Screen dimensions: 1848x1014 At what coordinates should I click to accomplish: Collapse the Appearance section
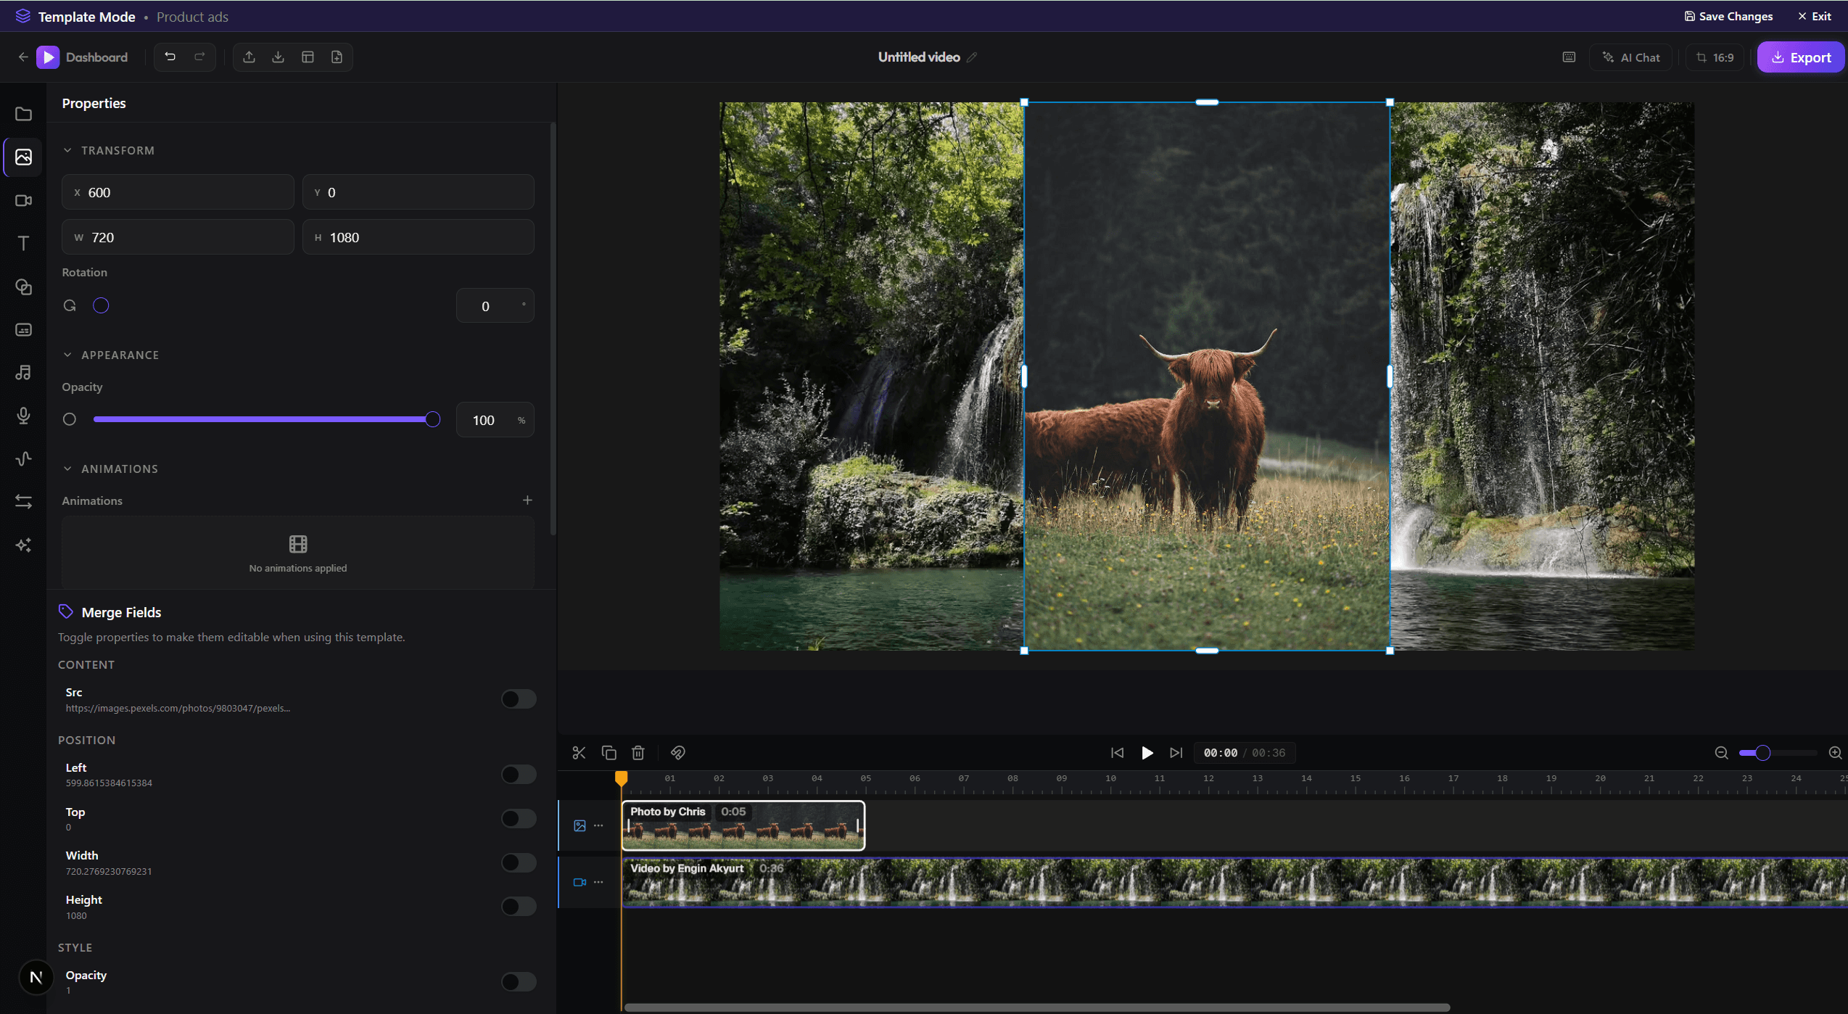pyautogui.click(x=67, y=355)
